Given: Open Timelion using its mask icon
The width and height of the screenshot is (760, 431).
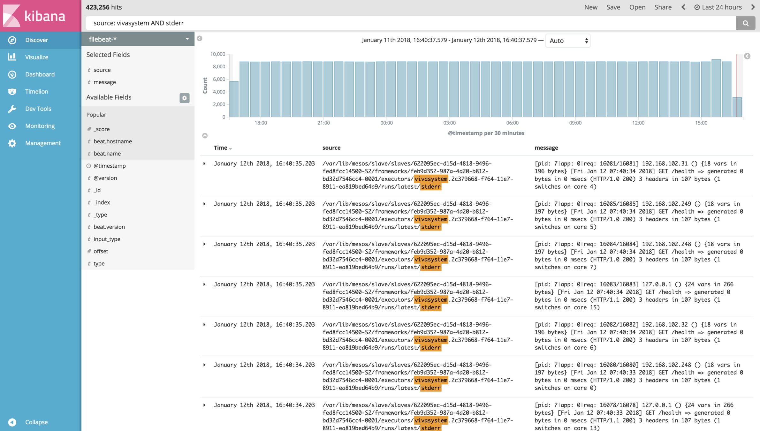Looking at the screenshot, I should [x=12, y=92].
